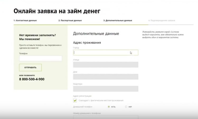This screenshot has width=198, height=119.
Task: Click the 'Совпадает с фактическим местом проживания' label
Action: pyautogui.click(x=101, y=100)
